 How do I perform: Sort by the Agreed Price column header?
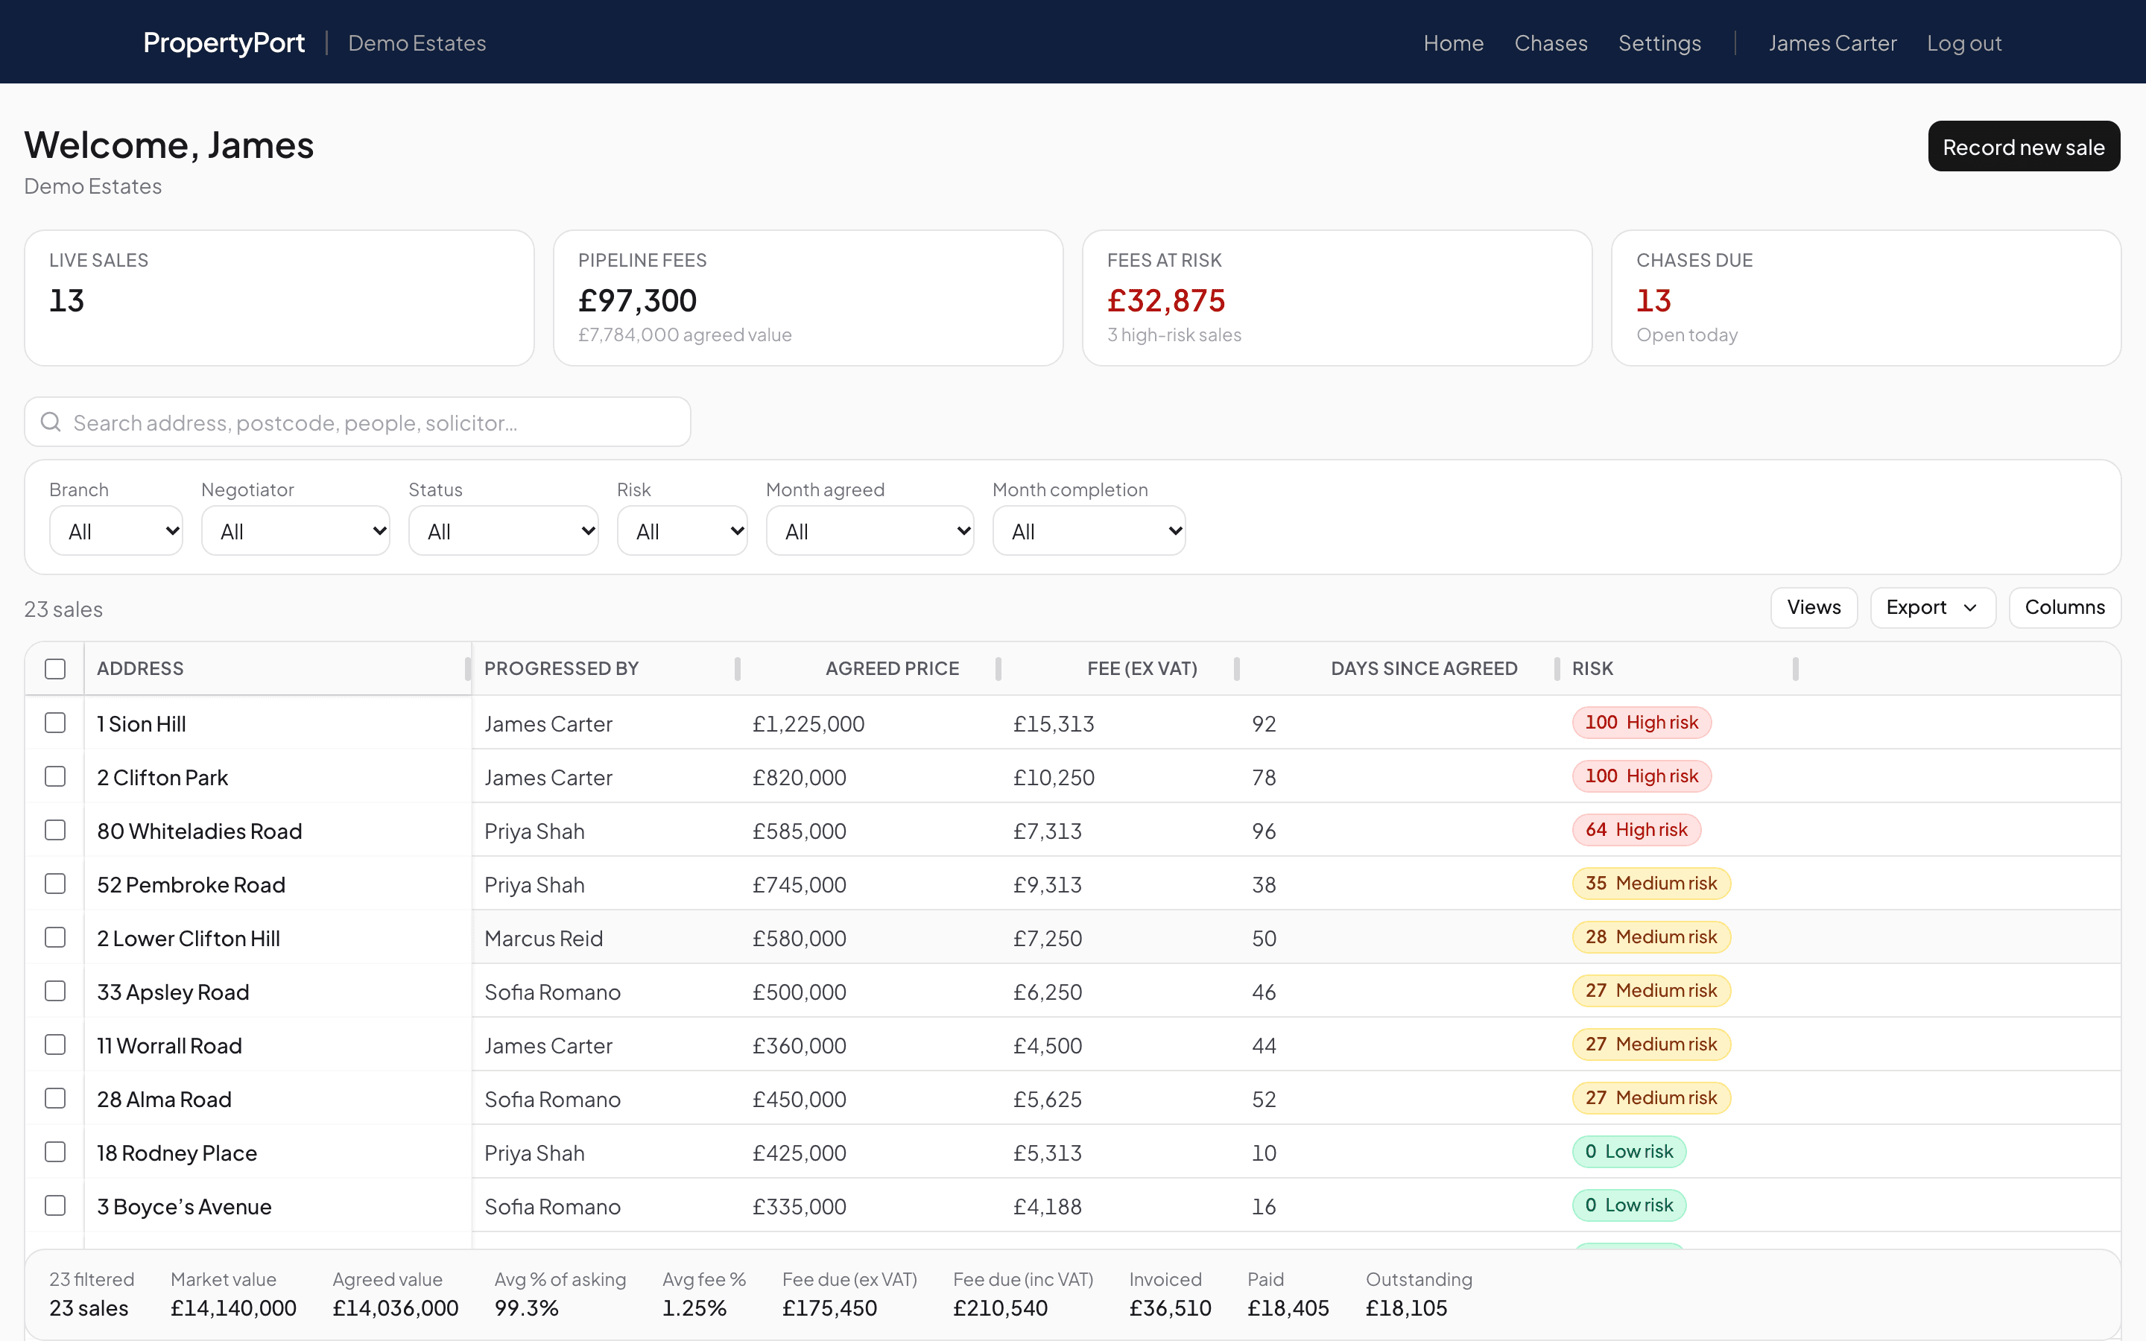[892, 669]
